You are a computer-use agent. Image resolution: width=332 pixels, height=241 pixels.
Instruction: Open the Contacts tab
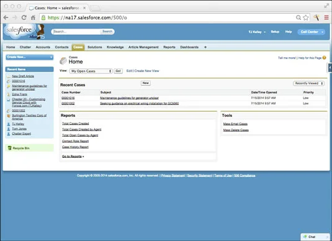coord(61,47)
